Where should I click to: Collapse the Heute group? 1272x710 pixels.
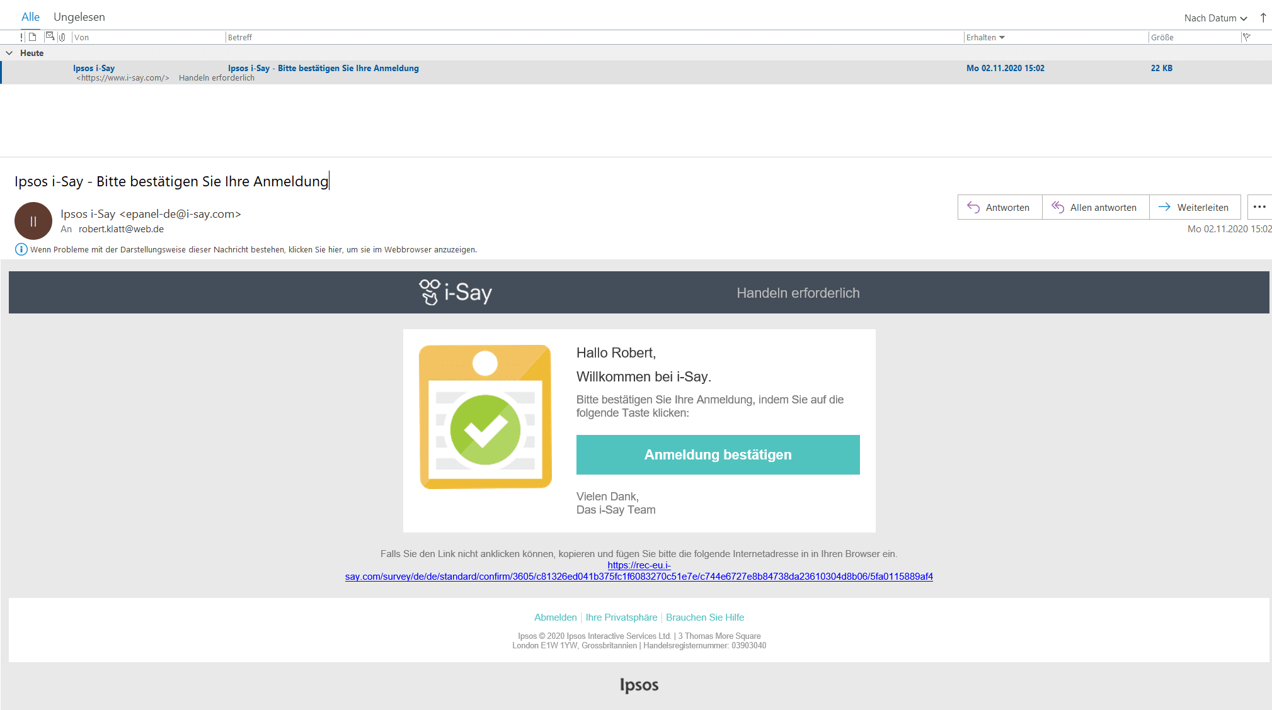9,54
